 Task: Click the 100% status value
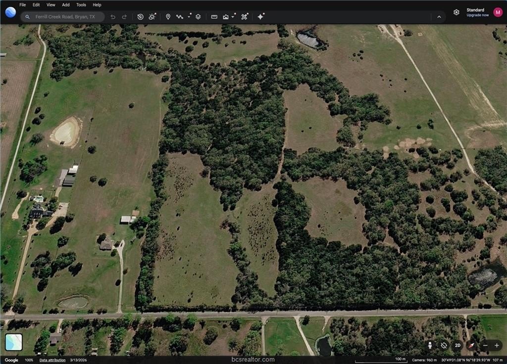coord(29,360)
